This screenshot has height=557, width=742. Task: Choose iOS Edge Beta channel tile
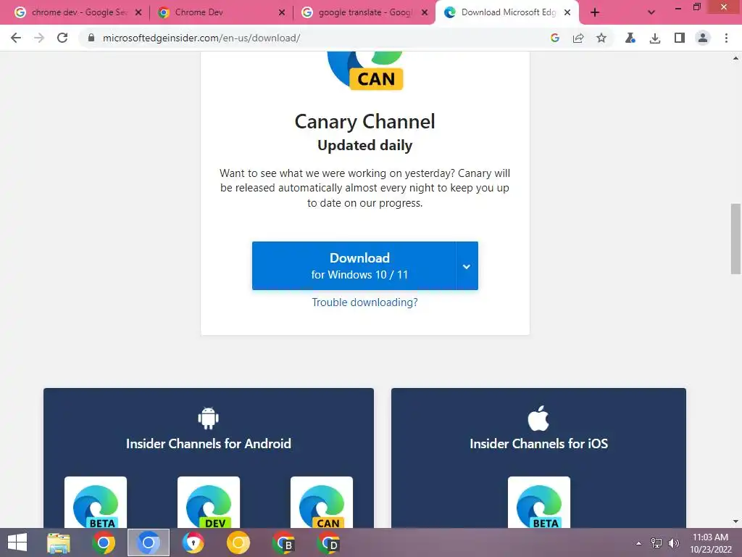point(539,502)
